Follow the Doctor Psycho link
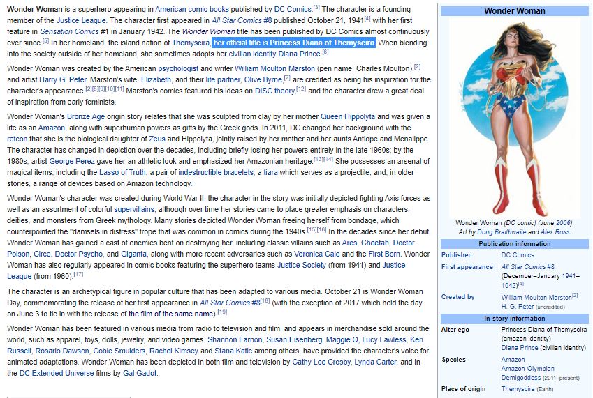Screen dimensions: 593x398 tap(79, 254)
